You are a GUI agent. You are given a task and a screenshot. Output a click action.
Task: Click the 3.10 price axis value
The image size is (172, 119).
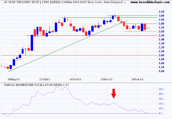click(161, 12)
